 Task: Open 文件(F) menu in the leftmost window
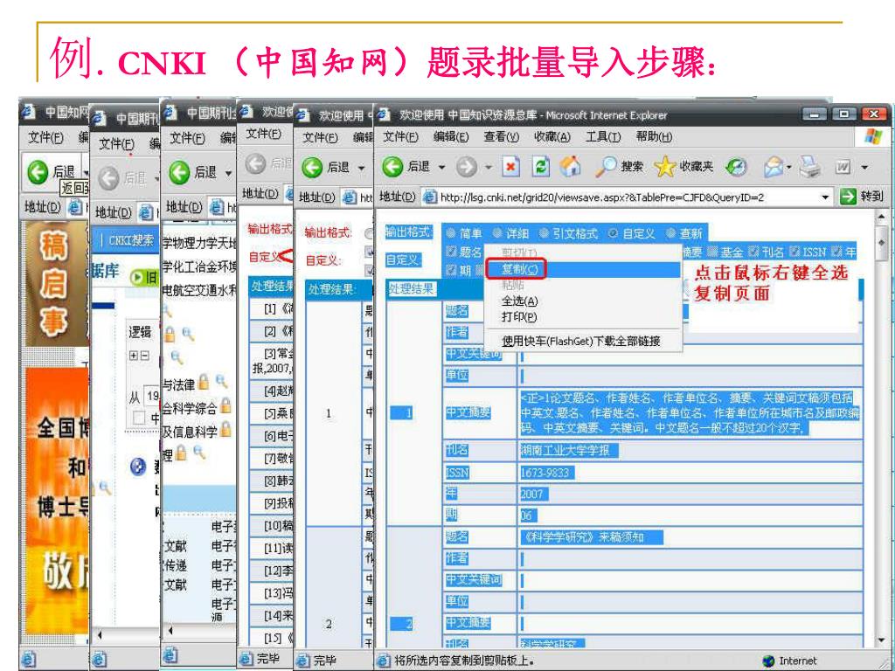pos(45,137)
